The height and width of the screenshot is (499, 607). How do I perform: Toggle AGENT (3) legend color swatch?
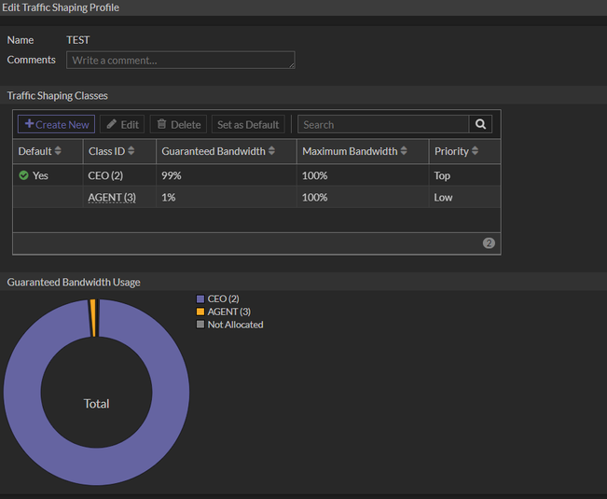pyautogui.click(x=200, y=312)
